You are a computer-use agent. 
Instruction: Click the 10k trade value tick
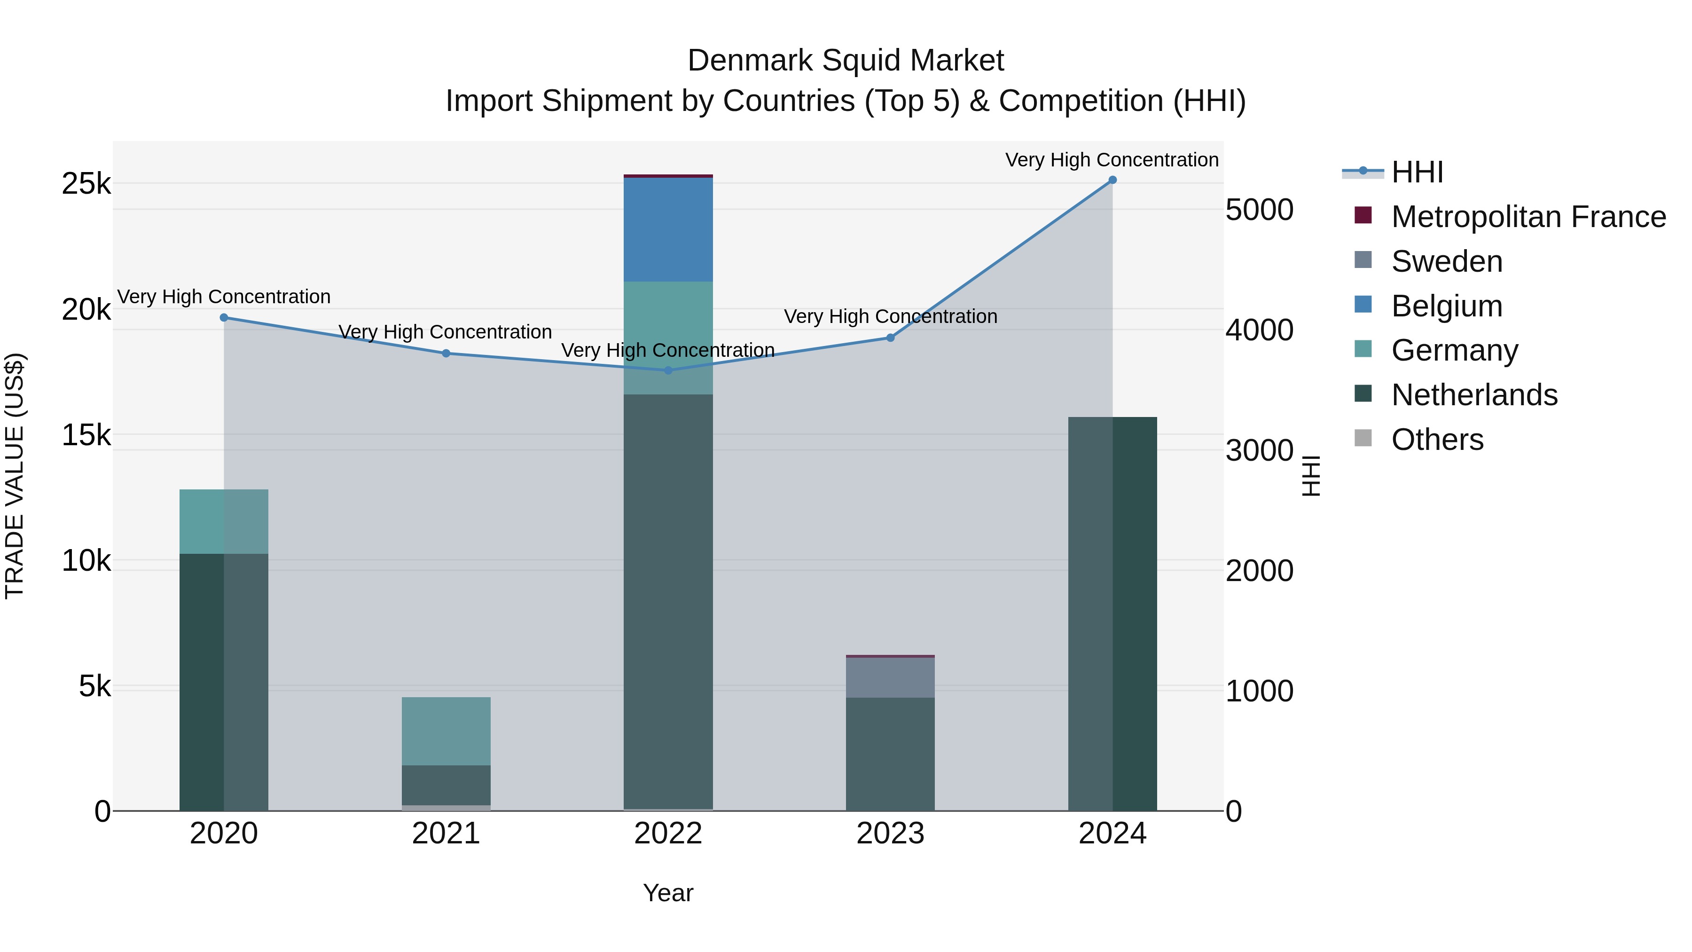point(86,561)
